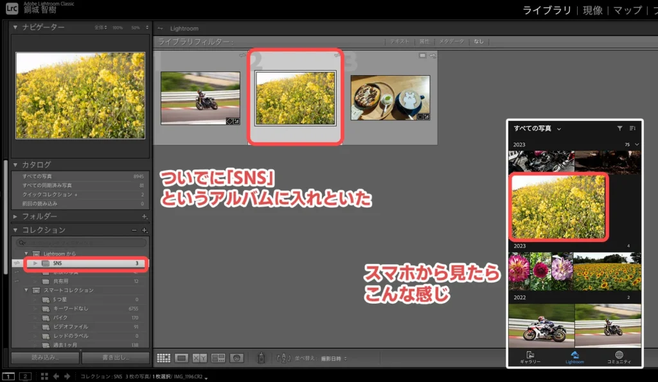Click the 読み込み import button
The height and width of the screenshot is (382, 658).
tap(45, 358)
